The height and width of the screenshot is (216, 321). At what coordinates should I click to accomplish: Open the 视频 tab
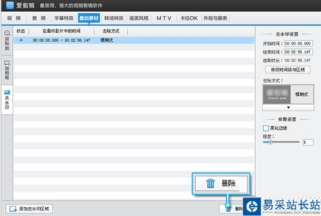(x=14, y=18)
